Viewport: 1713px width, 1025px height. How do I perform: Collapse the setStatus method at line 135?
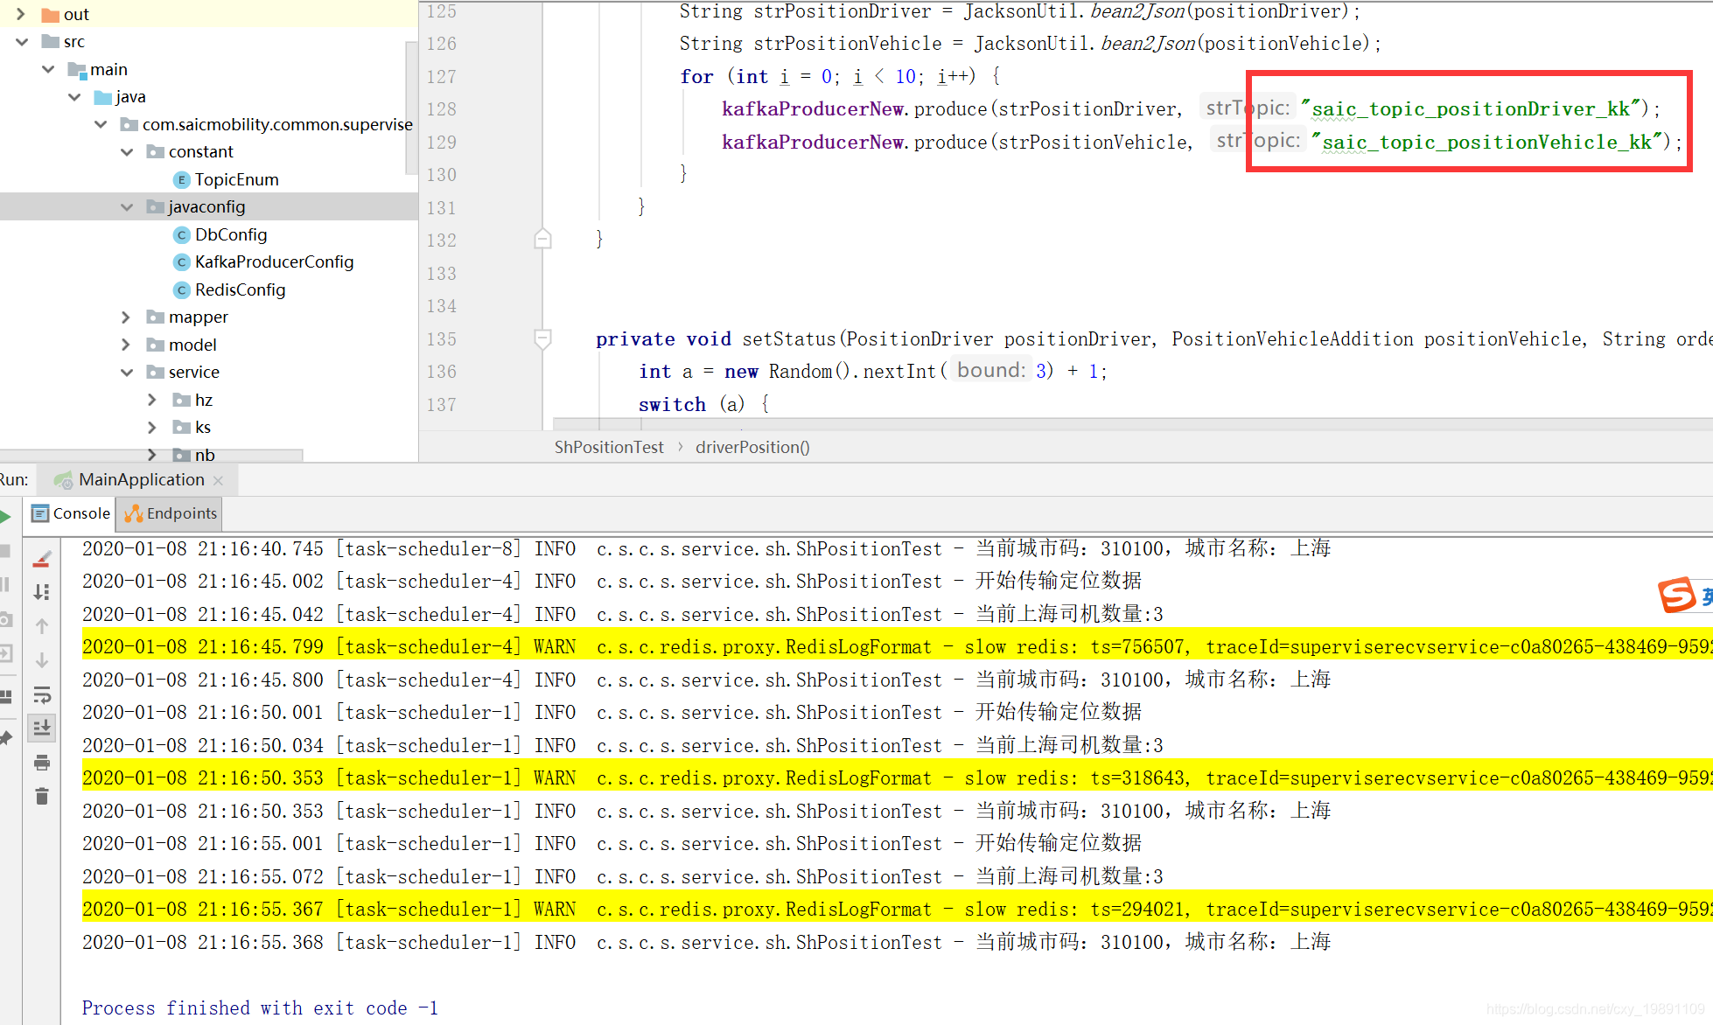(542, 338)
